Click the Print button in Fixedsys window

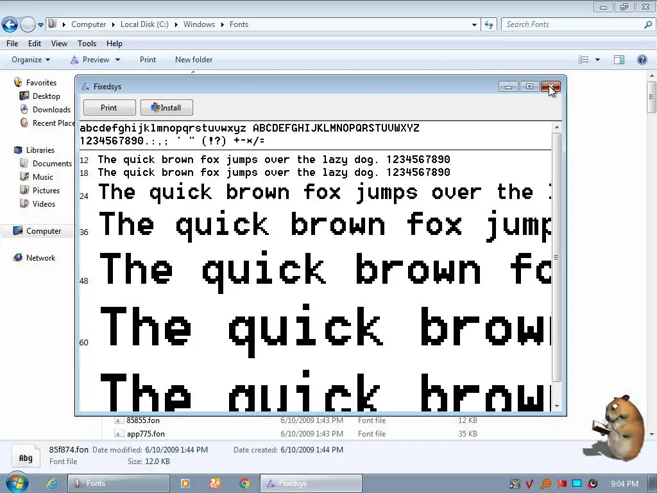pyautogui.click(x=109, y=108)
